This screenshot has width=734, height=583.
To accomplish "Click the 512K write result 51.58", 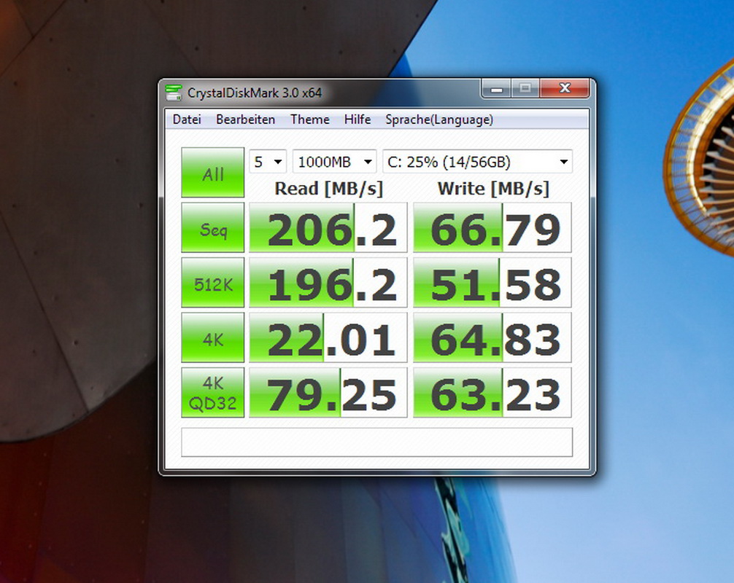I will click(x=492, y=282).
